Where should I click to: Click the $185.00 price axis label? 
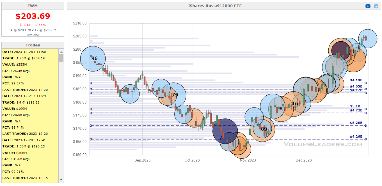pos(79,89)
